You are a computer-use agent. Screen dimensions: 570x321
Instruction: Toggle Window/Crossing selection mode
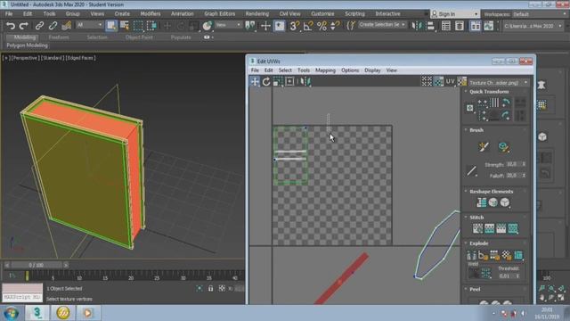pyautogui.click(x=151, y=26)
